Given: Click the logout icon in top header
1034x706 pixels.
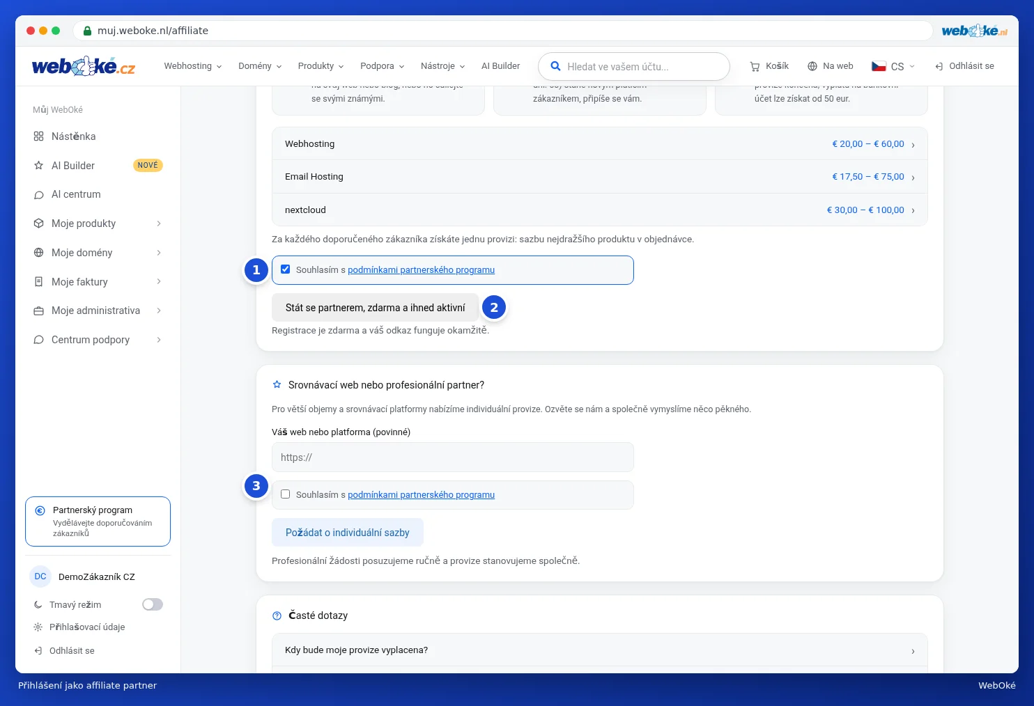Looking at the screenshot, I should click(x=939, y=66).
